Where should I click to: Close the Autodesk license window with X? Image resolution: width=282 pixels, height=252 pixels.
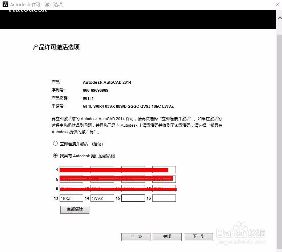click(278, 4)
